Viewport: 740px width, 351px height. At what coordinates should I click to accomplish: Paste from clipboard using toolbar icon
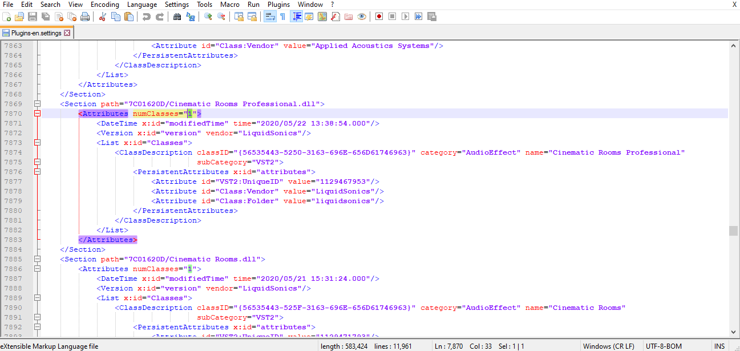[129, 17]
